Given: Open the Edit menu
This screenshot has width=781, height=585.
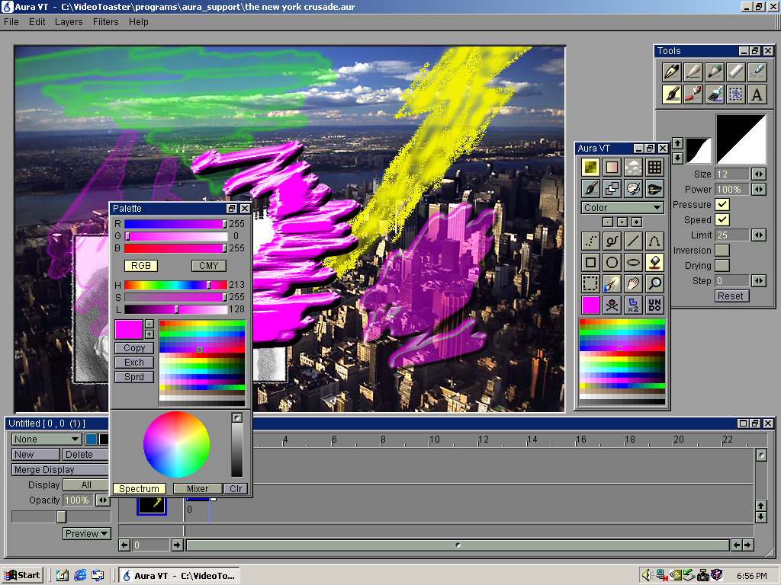Looking at the screenshot, I should tap(37, 22).
